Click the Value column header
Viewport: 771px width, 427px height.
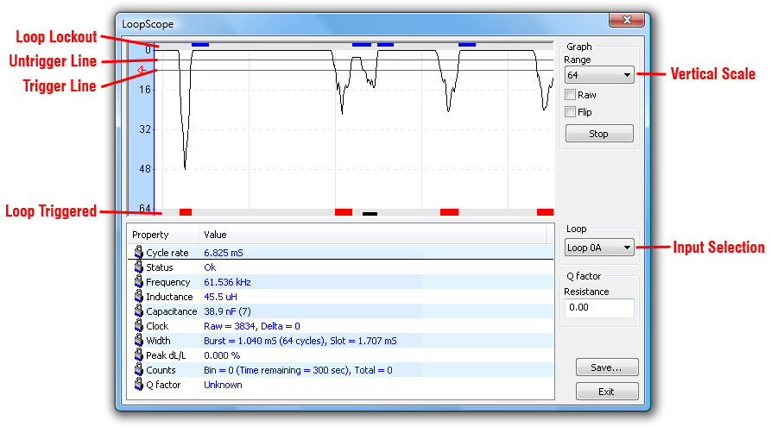pyautogui.click(x=373, y=235)
